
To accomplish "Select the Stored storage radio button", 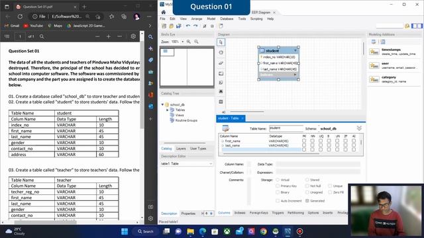I will 307,180.
